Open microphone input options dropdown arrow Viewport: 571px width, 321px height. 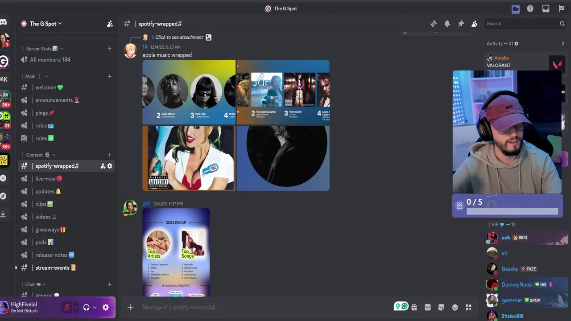tap(75, 307)
